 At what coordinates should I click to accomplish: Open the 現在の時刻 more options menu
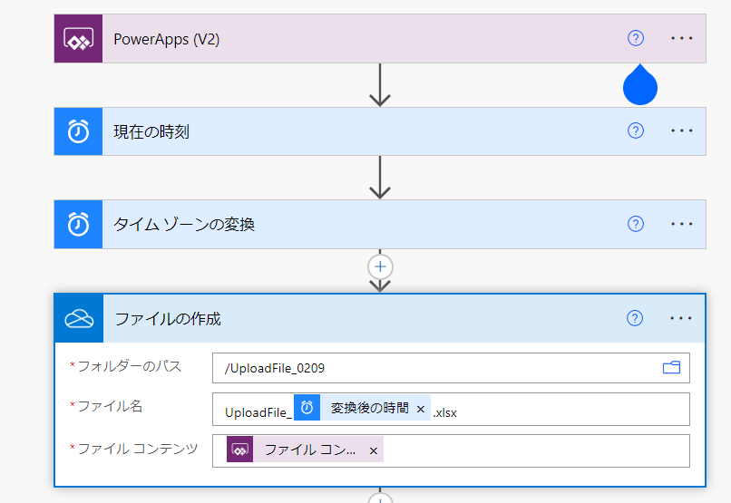coord(681,131)
